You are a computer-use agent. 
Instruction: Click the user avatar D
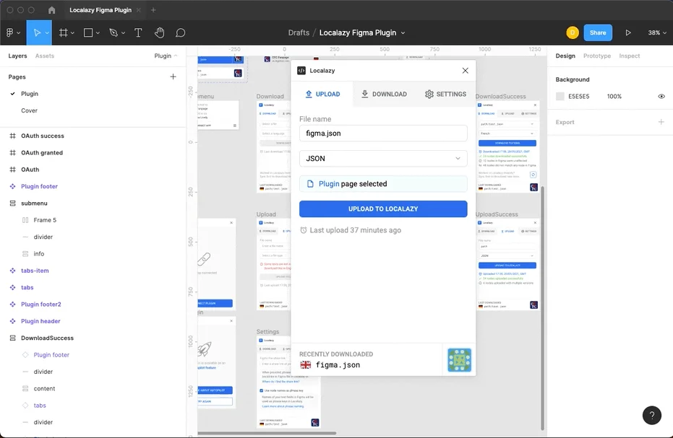click(572, 32)
